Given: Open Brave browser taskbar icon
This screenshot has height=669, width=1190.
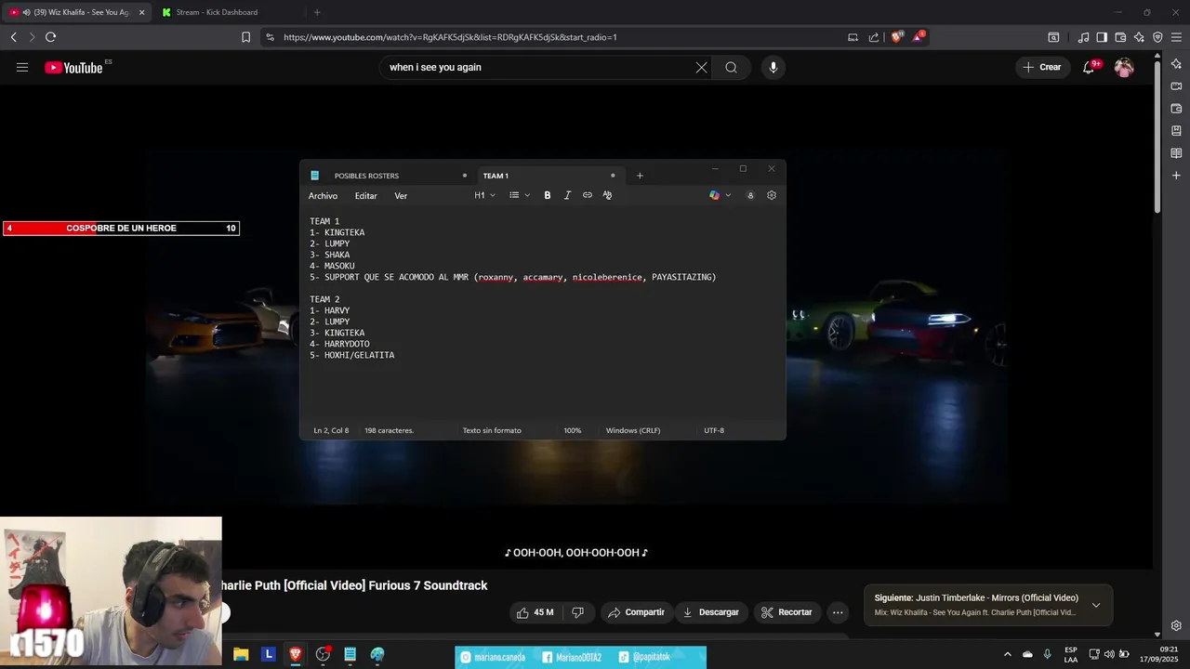Looking at the screenshot, I should click(296, 654).
